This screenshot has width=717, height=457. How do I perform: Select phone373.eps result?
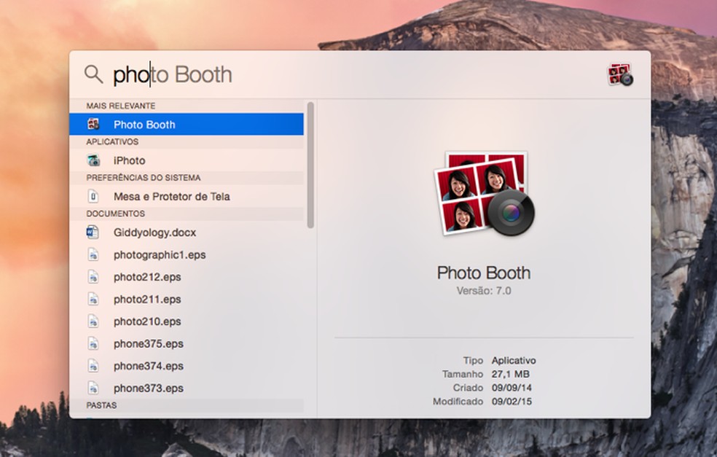coord(187,388)
